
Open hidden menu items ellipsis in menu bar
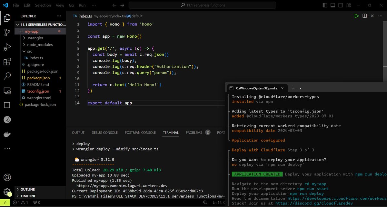(x=94, y=5)
